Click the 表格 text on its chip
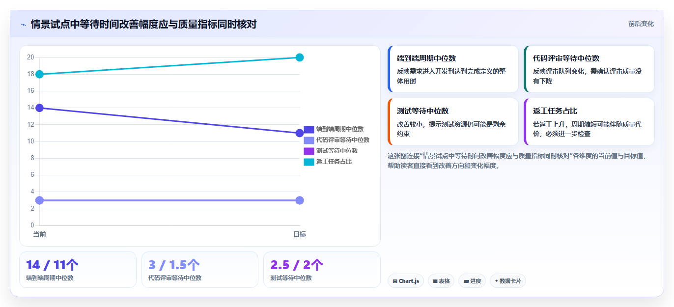This screenshot has height=307, width=674. click(444, 281)
